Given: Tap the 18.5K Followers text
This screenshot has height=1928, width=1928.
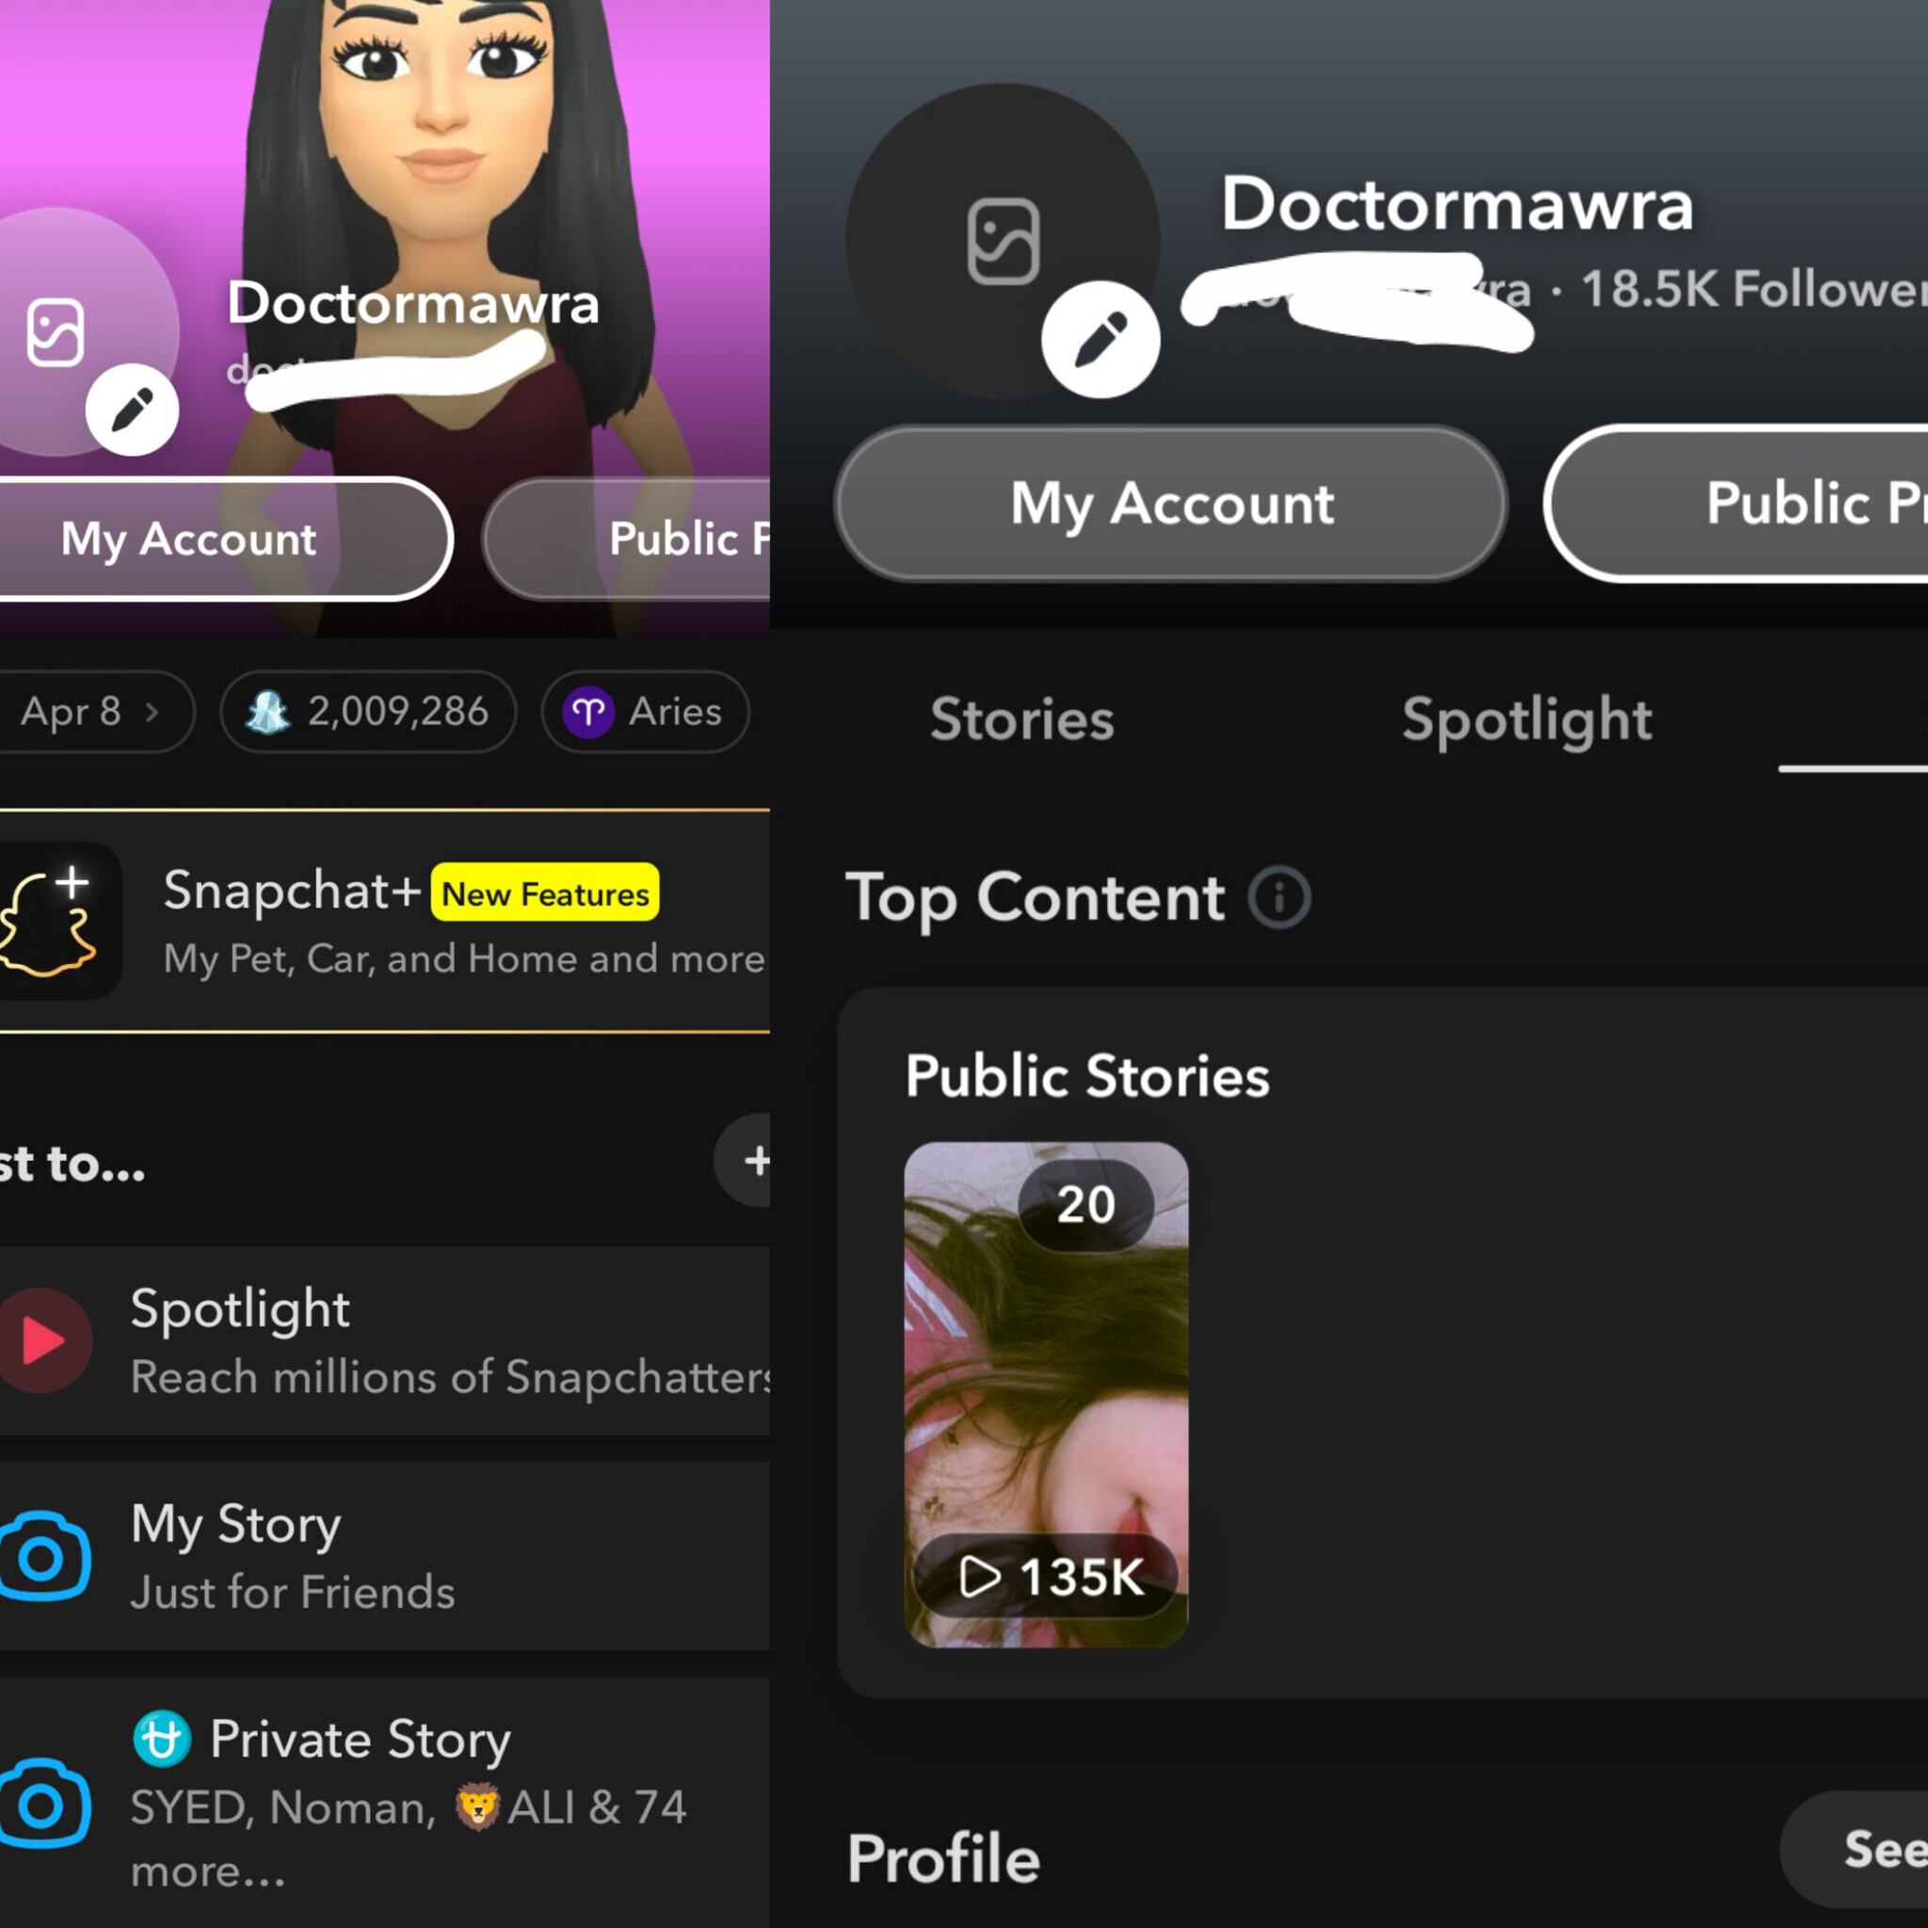Looking at the screenshot, I should [1753, 288].
